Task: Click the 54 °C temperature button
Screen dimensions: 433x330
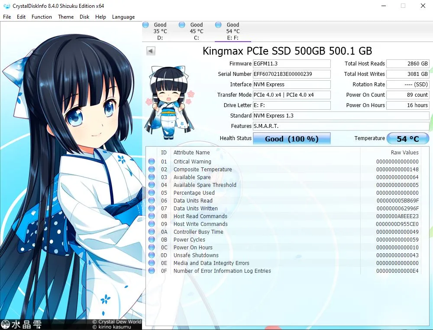Action: [408, 139]
